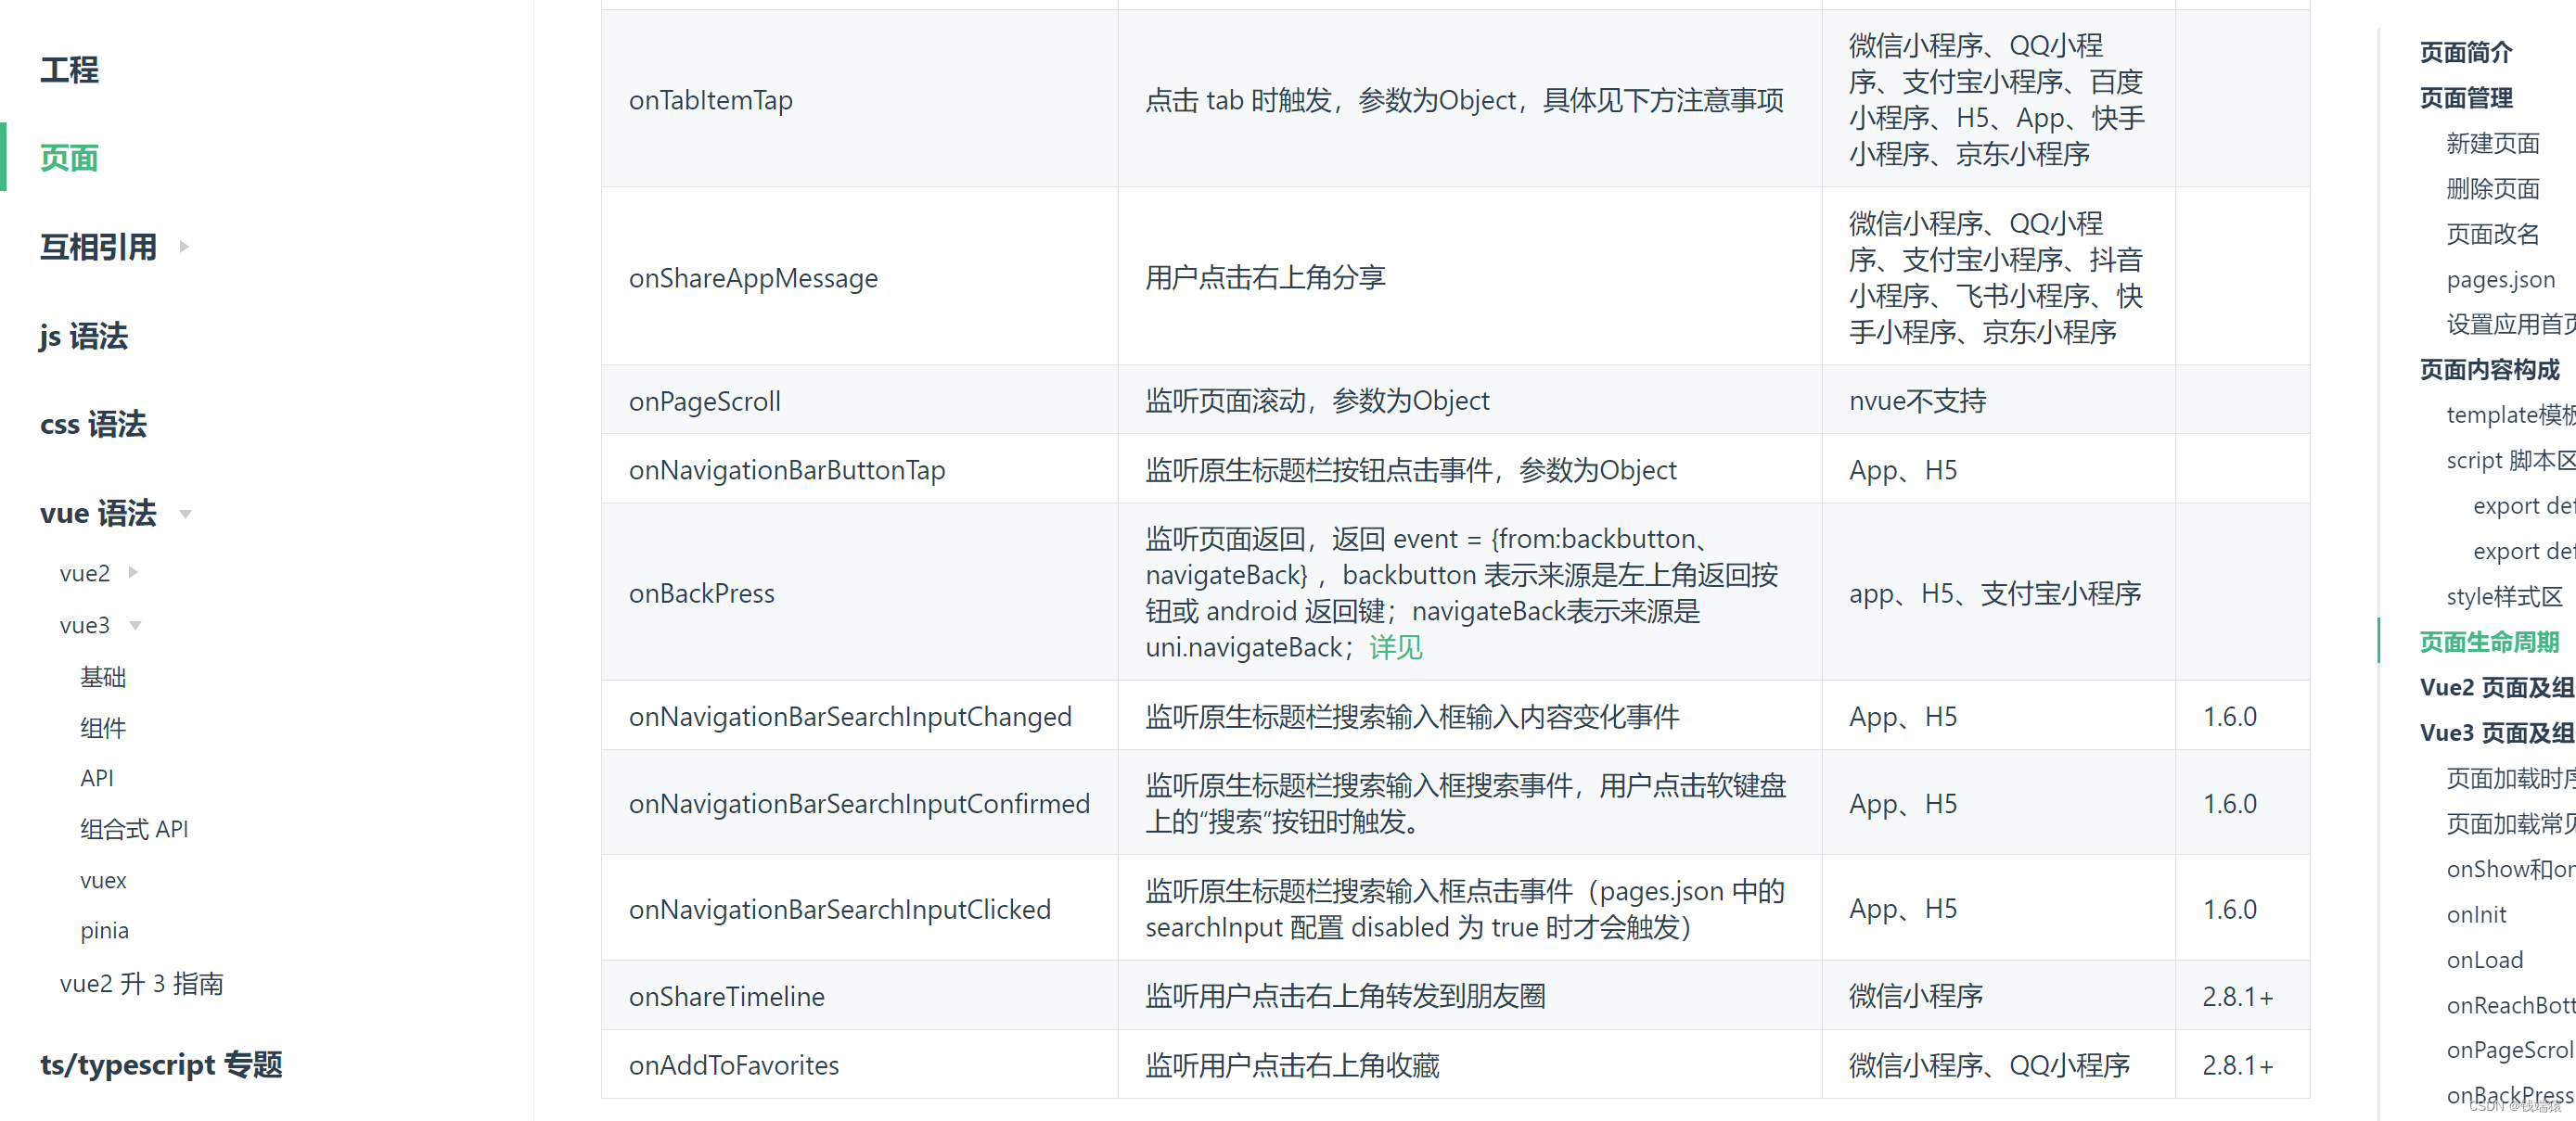Jump to 新建页面 outline entry

(x=2492, y=143)
